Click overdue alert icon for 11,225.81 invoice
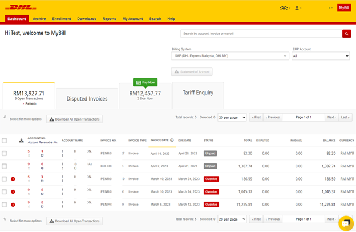The width and height of the screenshot is (356, 232). [13, 205]
